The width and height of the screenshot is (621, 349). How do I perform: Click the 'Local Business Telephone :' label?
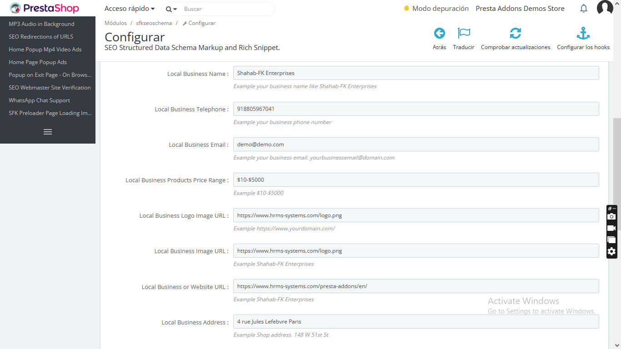(192, 109)
